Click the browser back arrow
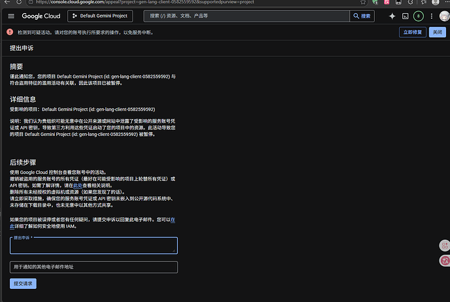The width and height of the screenshot is (450, 302). [7, 2]
